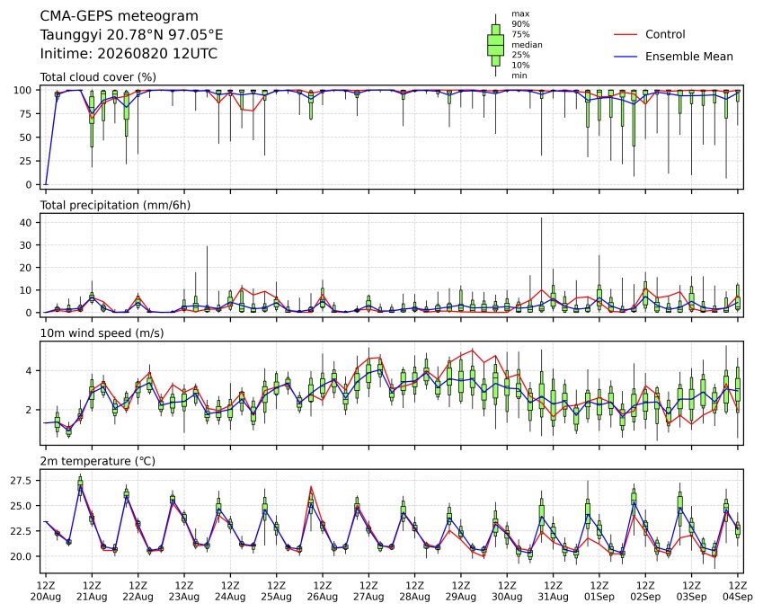Image resolution: width=763 pixels, height=612 pixels.
Task: Click the Initime 20260820 12UTC text
Action: pos(129,54)
